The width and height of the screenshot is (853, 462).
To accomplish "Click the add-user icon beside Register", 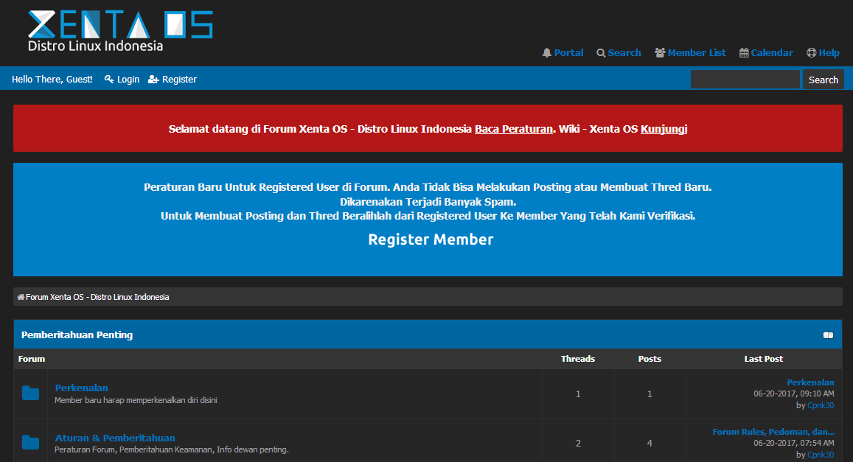I will coord(153,80).
